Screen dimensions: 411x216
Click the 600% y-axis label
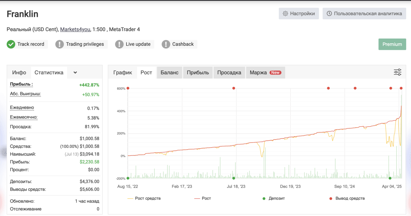click(121, 88)
